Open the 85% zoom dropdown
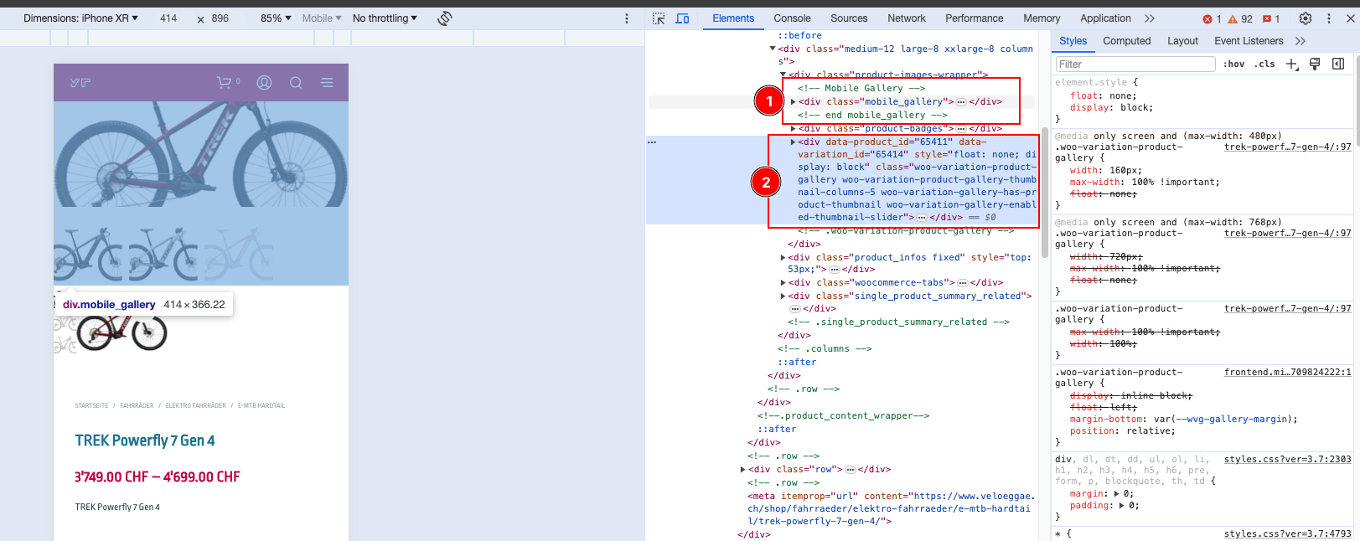This screenshot has width=1360, height=541. pos(276,18)
